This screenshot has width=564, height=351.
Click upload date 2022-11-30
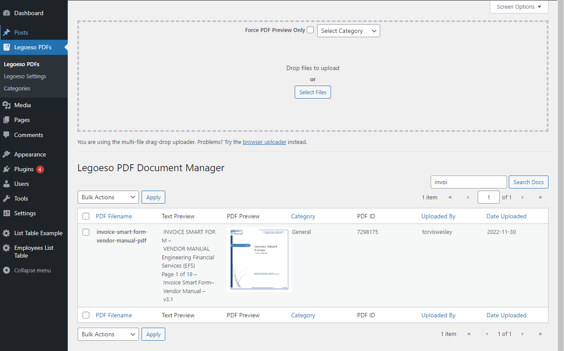point(501,232)
